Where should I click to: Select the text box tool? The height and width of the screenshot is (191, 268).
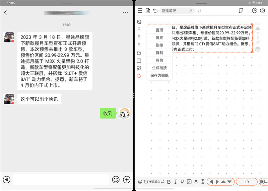coord(139,61)
